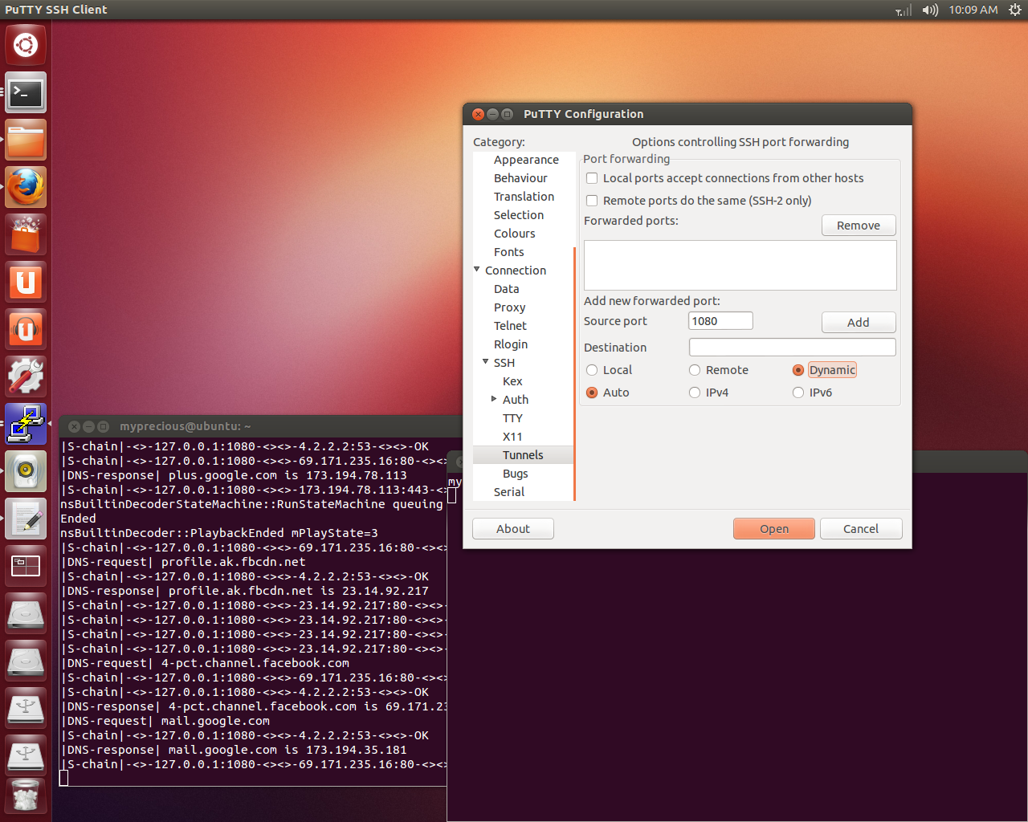The height and width of the screenshot is (822, 1028).
Task: Open the sound volume indicator
Action: tap(930, 10)
